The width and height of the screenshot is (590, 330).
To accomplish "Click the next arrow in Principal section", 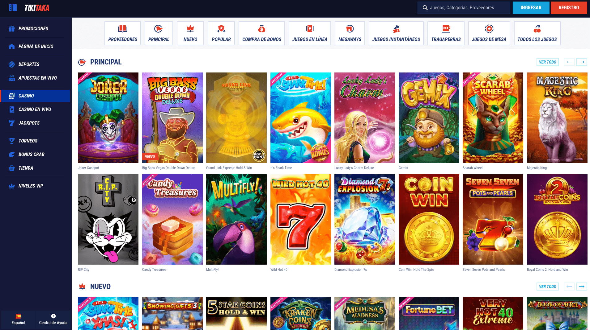I will (582, 62).
